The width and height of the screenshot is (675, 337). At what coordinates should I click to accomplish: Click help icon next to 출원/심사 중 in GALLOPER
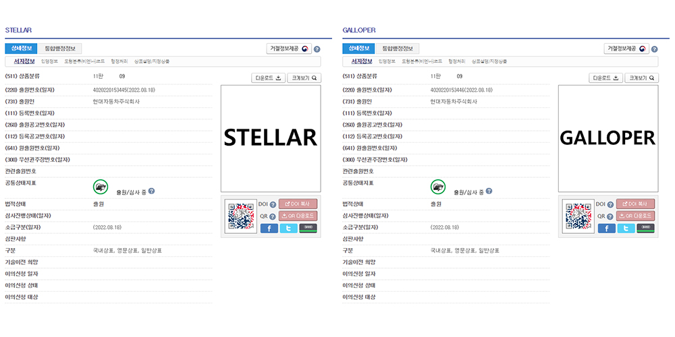coord(489,191)
